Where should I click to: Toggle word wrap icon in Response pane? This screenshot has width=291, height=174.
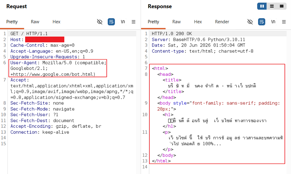click(262, 22)
